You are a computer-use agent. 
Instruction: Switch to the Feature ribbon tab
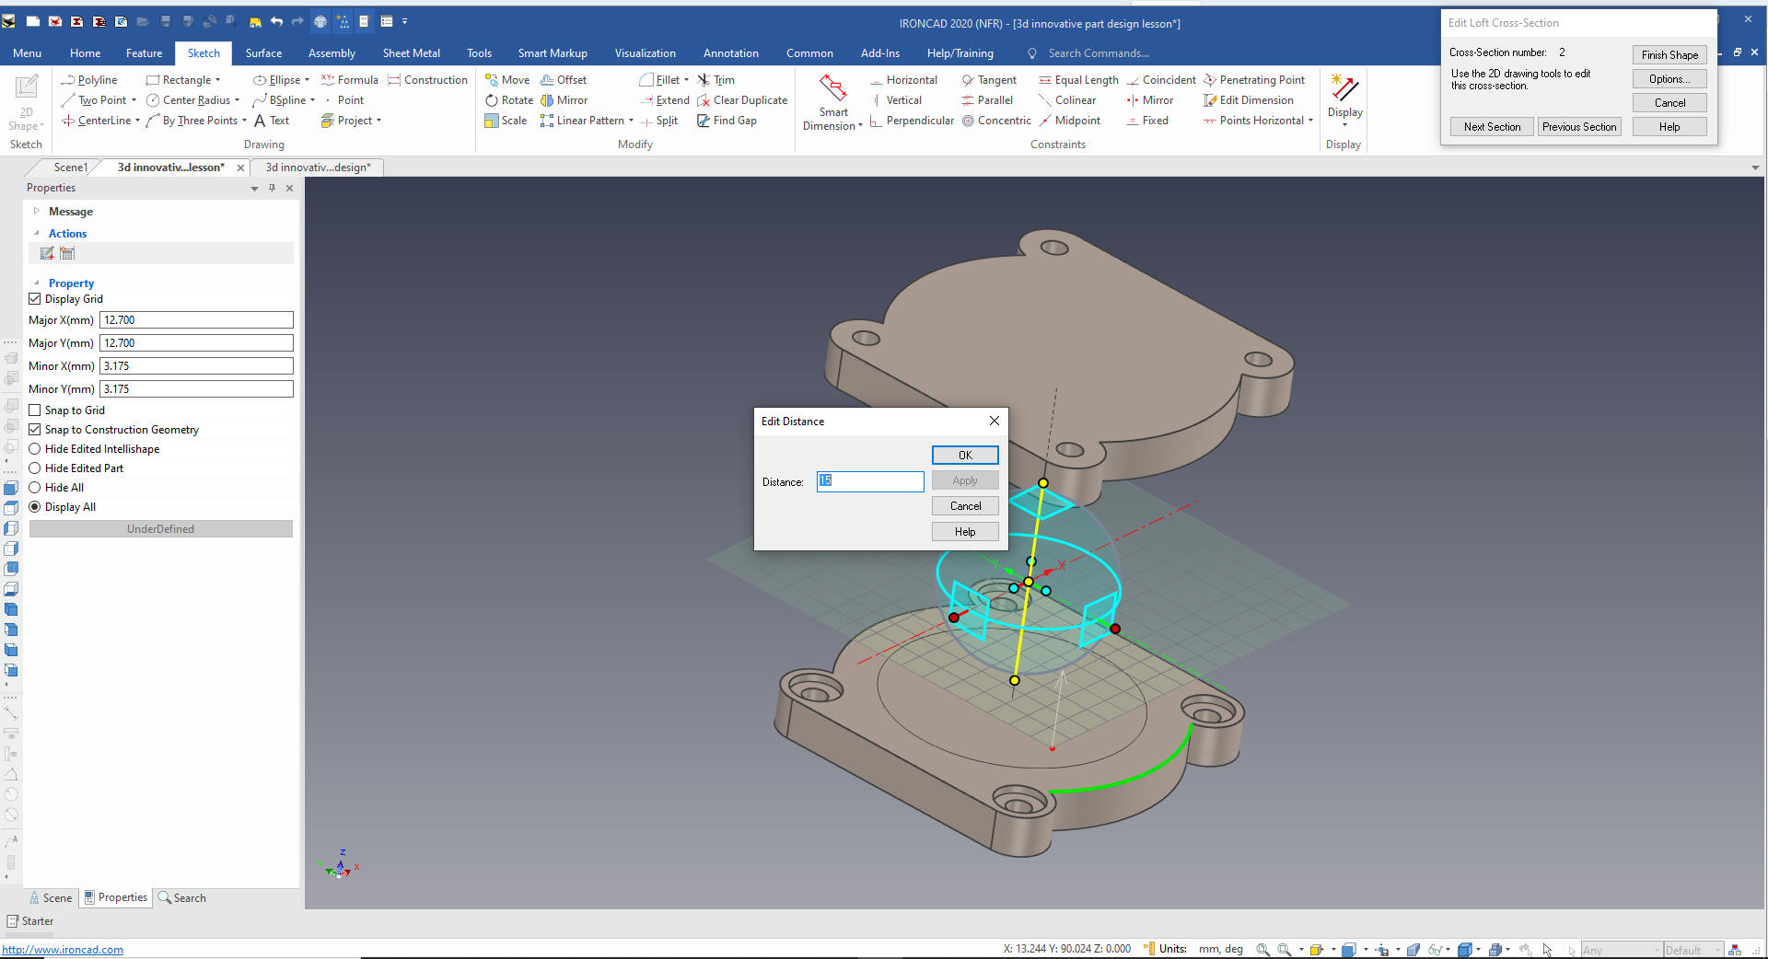144,53
